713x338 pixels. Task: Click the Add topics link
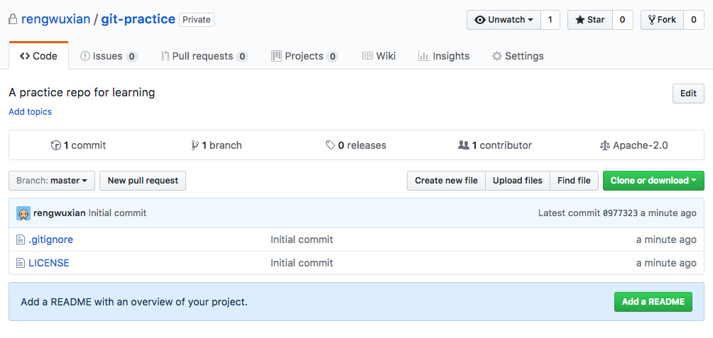coord(31,112)
